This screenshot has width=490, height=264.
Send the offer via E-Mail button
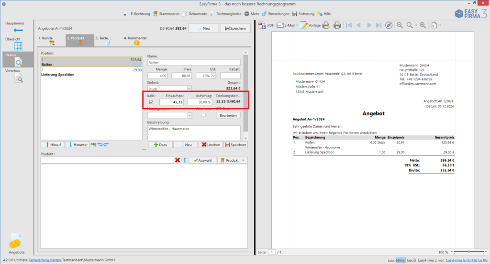tap(286, 25)
